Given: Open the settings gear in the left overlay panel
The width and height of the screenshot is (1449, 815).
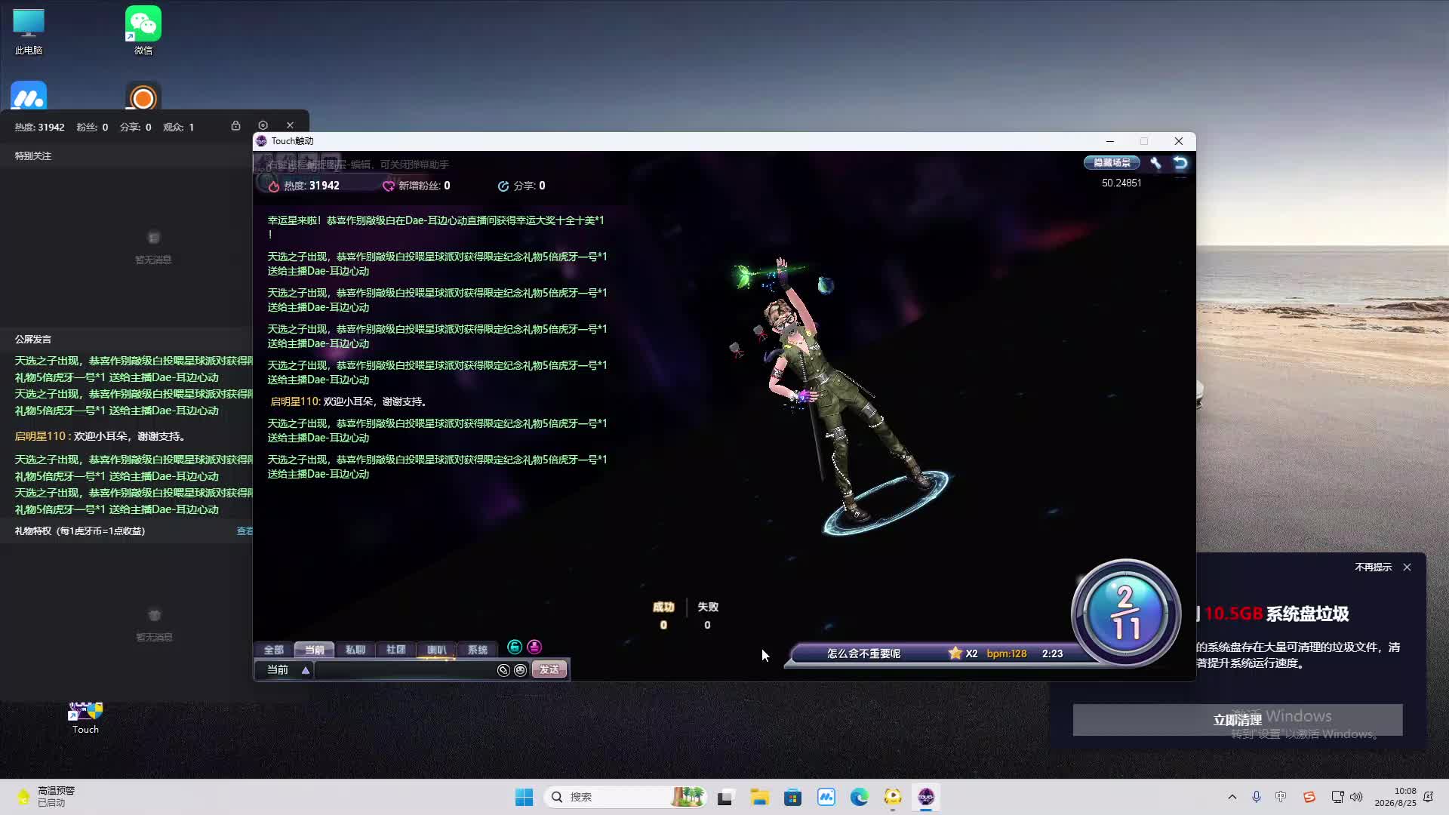Looking at the screenshot, I should (263, 125).
